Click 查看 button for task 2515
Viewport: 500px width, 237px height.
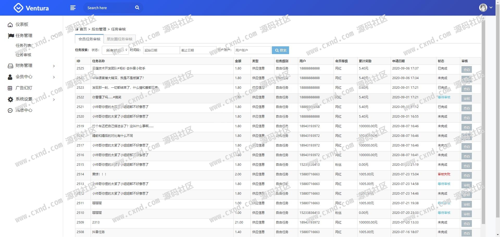click(466, 166)
